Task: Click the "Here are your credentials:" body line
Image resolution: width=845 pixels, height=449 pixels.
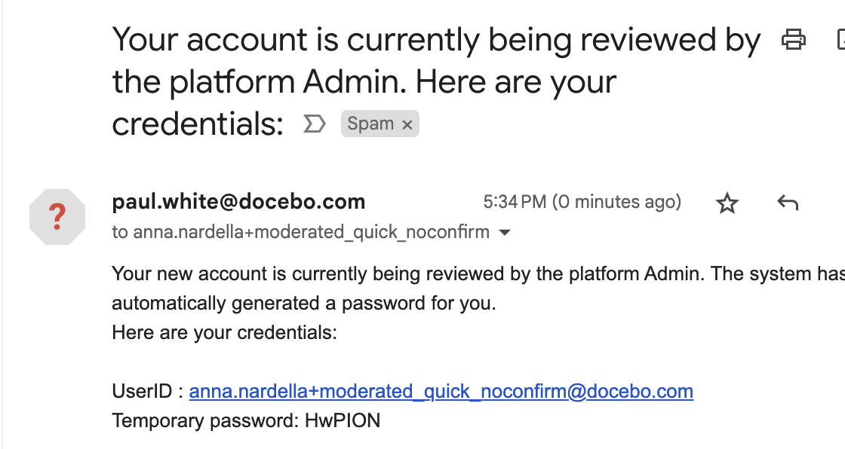Action: click(x=224, y=333)
